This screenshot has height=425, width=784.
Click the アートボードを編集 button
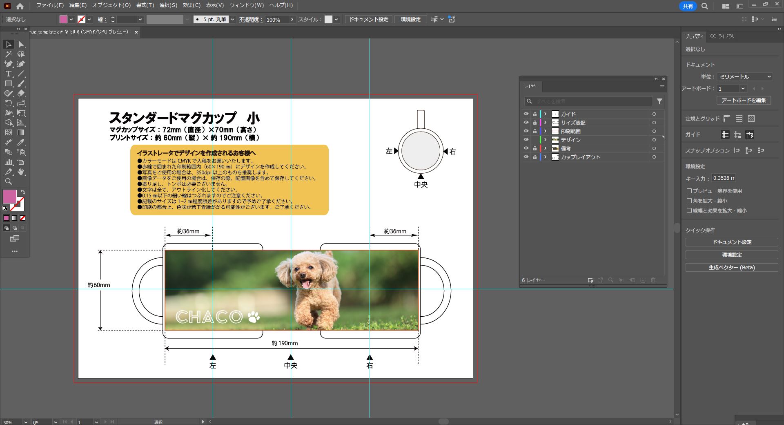click(744, 100)
